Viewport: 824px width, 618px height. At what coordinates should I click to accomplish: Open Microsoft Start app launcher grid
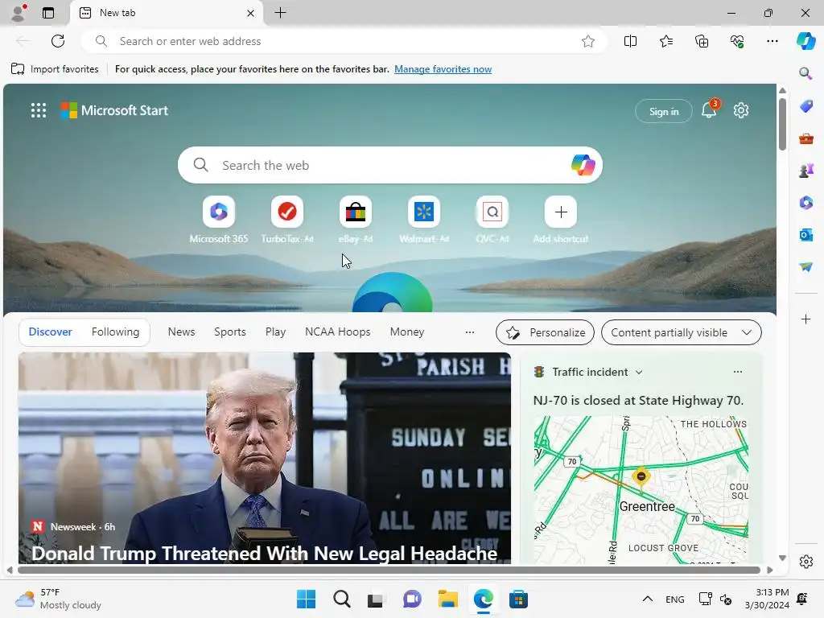[x=39, y=110]
